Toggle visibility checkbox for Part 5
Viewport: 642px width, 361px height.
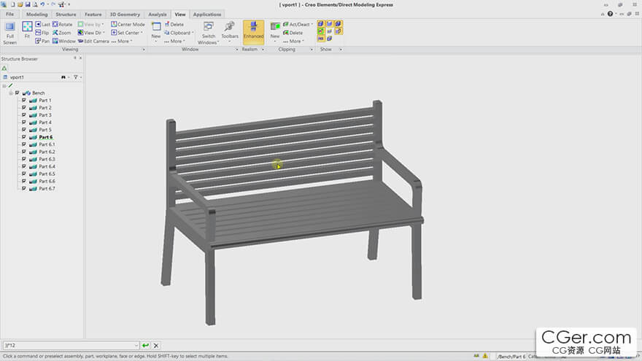pos(24,130)
